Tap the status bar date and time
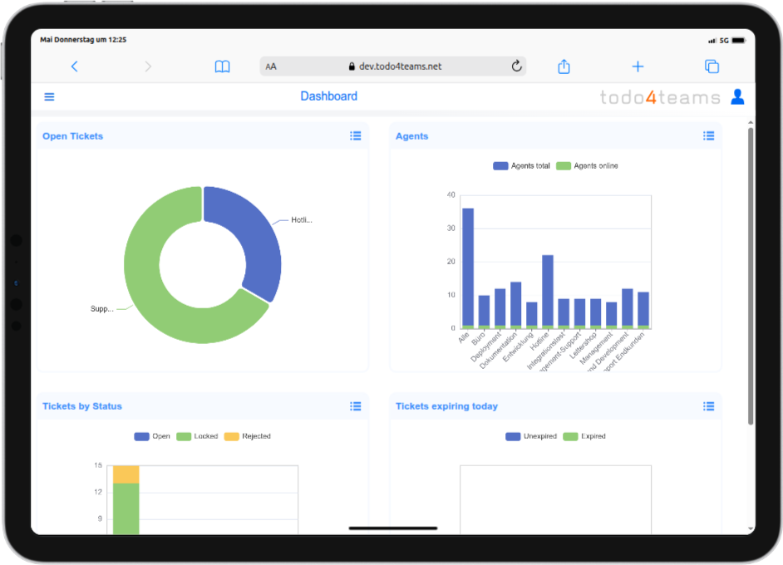This screenshot has width=783, height=565. tap(83, 39)
